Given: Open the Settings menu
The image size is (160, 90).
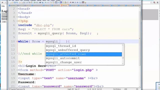Looking at the screenshot, I should click(x=39, y=0).
